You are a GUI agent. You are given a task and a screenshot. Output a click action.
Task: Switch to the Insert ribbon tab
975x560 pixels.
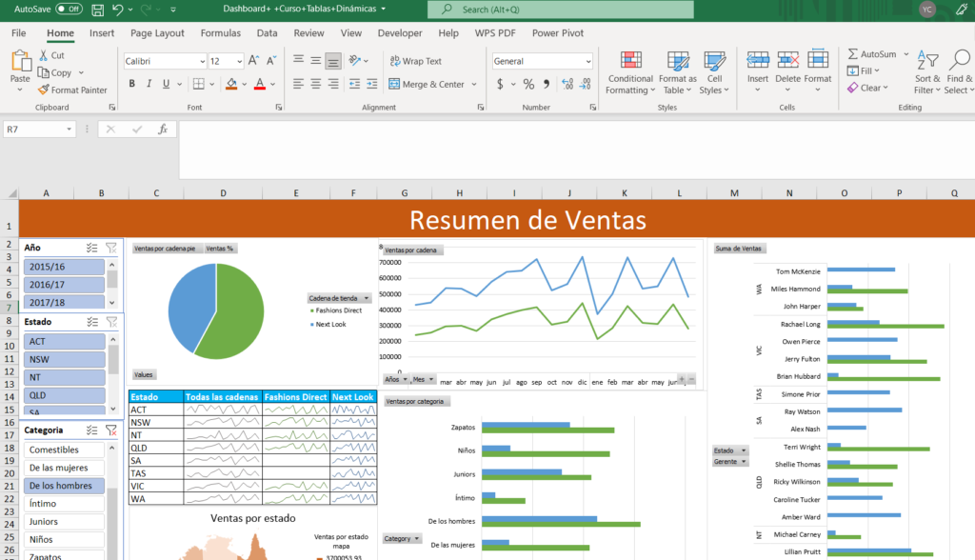point(102,33)
